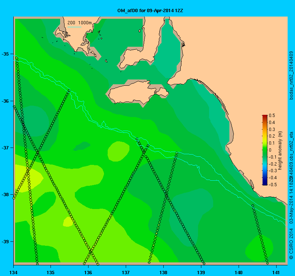Click the 141 longitude tick label
Image resolution: width=295 pixels, height=276 pixels.
tap(276, 272)
